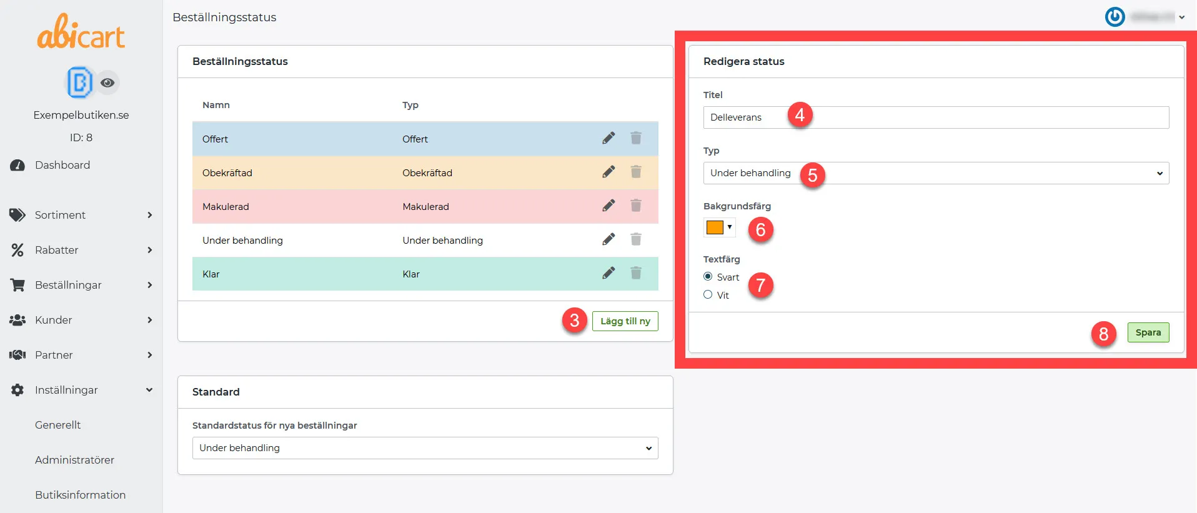The height and width of the screenshot is (513, 1197).
Task: Click the Dashboard gauge icon
Action: click(17, 165)
